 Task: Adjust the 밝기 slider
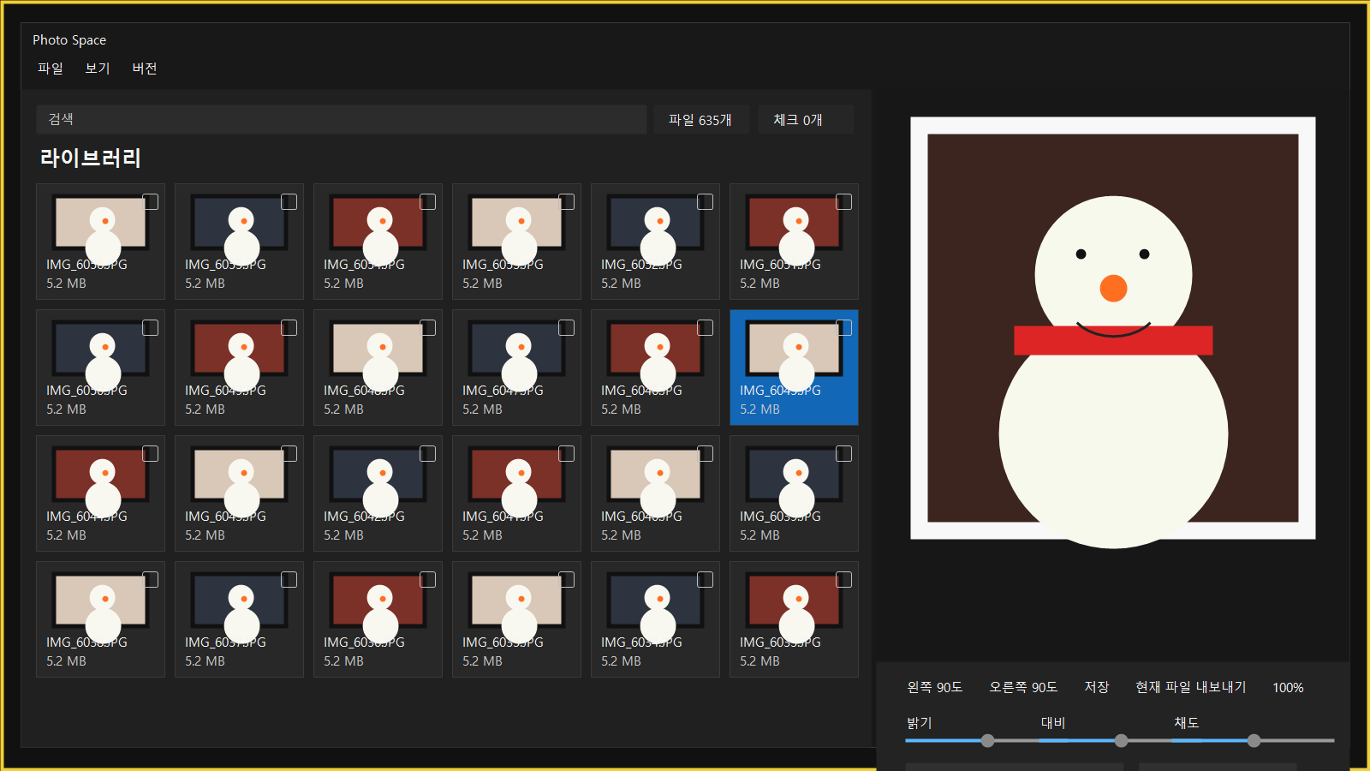pyautogui.click(x=988, y=740)
